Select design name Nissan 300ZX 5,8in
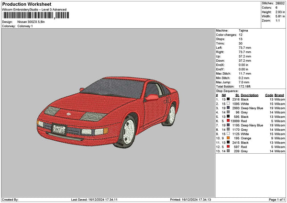The width and height of the screenshot is (287, 203). point(31,22)
